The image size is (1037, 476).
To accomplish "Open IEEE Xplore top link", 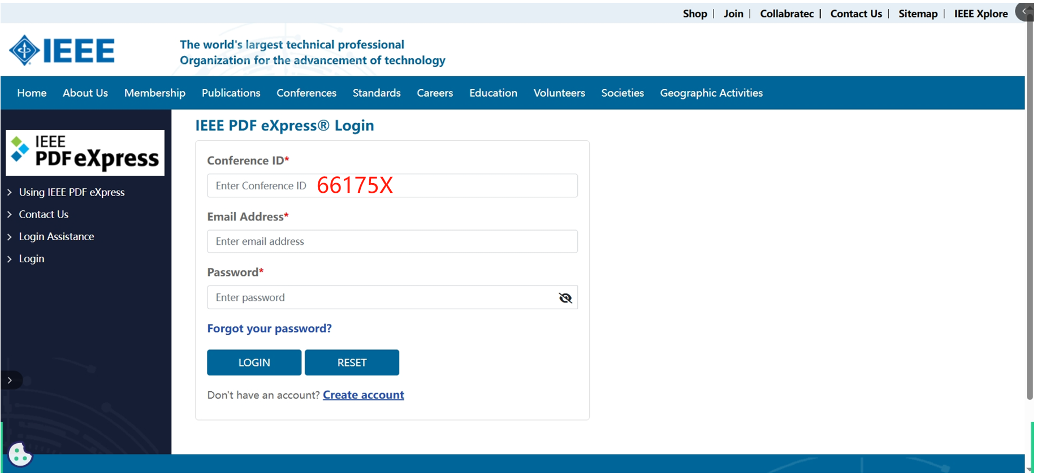I will 980,14.
